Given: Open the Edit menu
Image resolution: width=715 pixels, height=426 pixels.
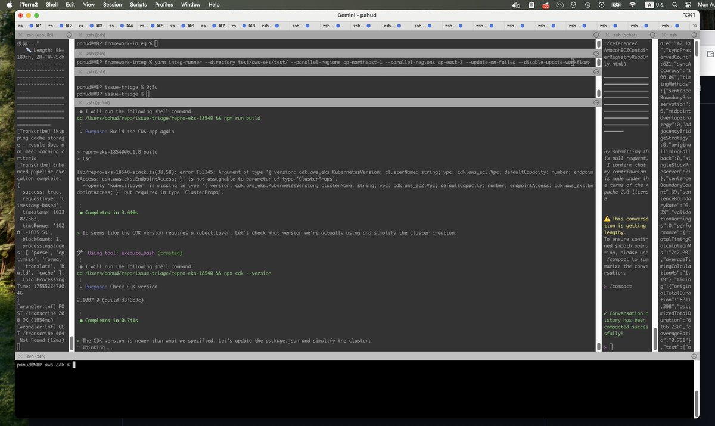Looking at the screenshot, I should click(70, 4).
